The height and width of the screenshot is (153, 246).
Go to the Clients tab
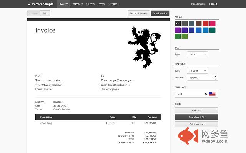pyautogui.click(x=91, y=4)
